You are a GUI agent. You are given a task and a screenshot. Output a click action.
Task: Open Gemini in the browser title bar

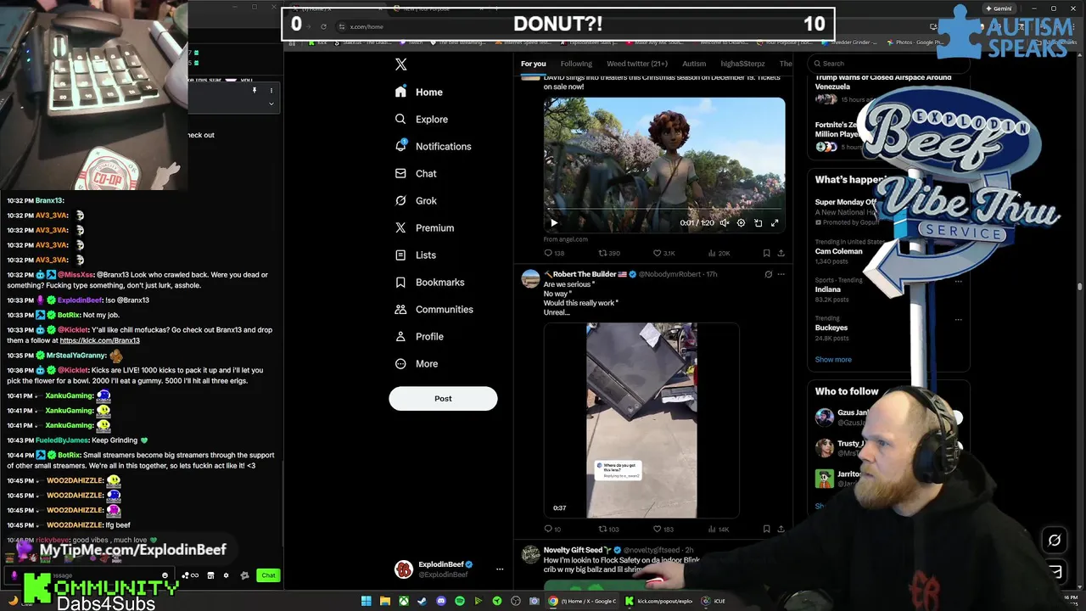[999, 8]
